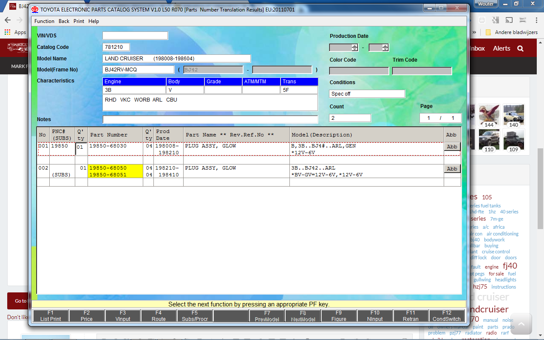Open the Print menu
This screenshot has width=544, height=340.
pyautogui.click(x=79, y=21)
